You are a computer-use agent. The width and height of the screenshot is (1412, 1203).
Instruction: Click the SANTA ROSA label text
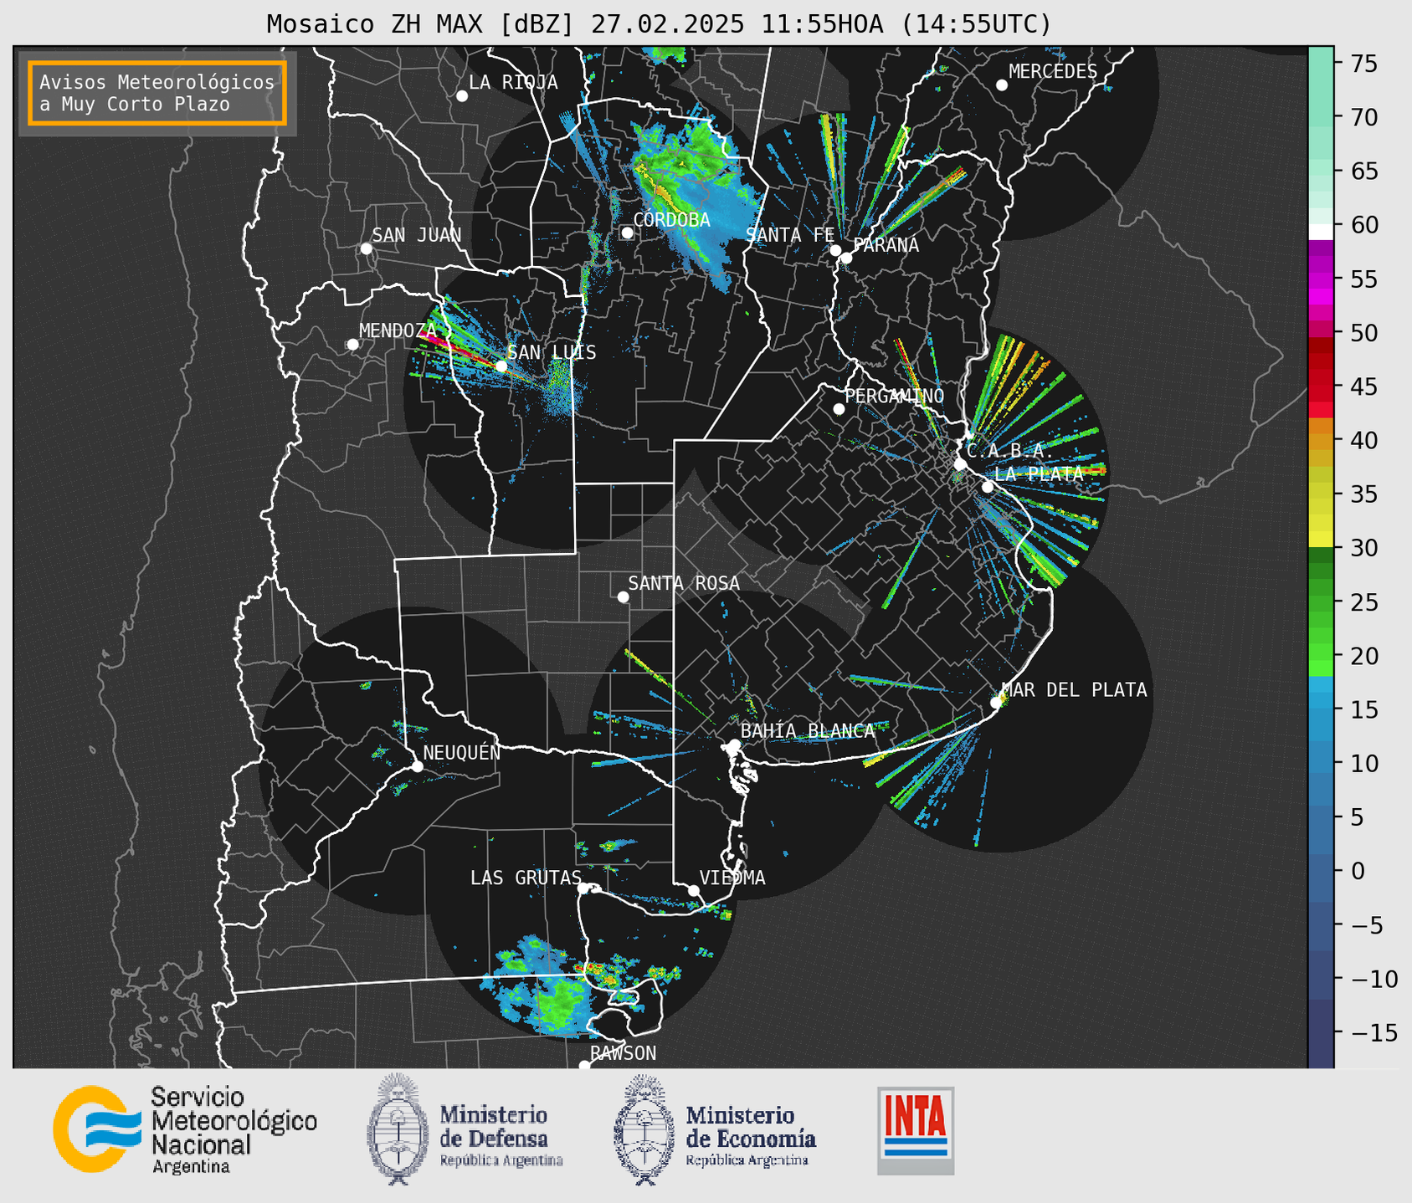(684, 583)
